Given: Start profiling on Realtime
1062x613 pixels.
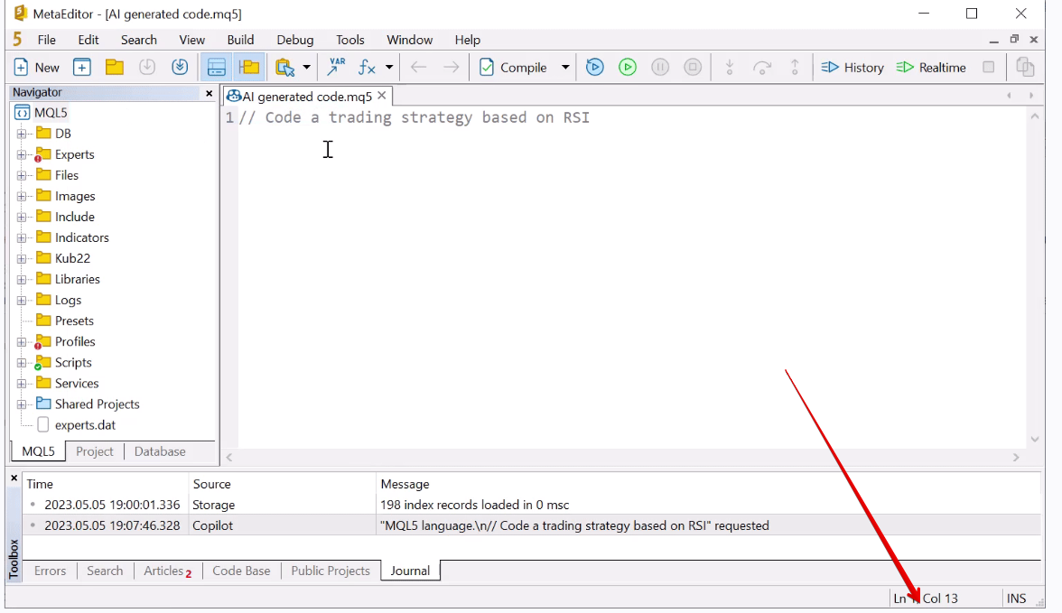Looking at the screenshot, I should click(930, 67).
